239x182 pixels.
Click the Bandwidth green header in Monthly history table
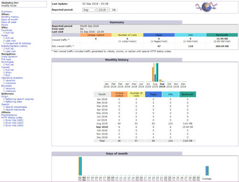187,94
